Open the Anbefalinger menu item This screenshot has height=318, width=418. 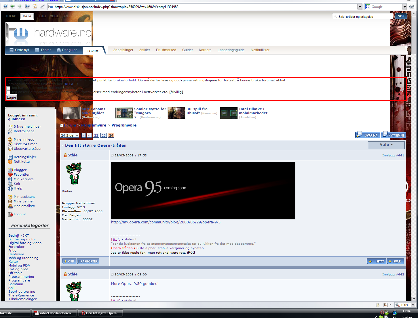pos(123,50)
